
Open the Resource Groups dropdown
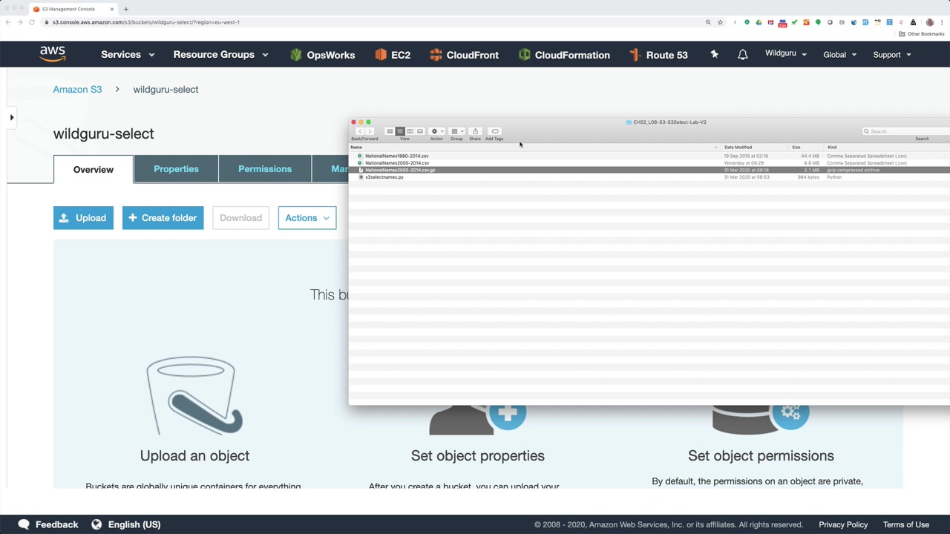point(220,55)
